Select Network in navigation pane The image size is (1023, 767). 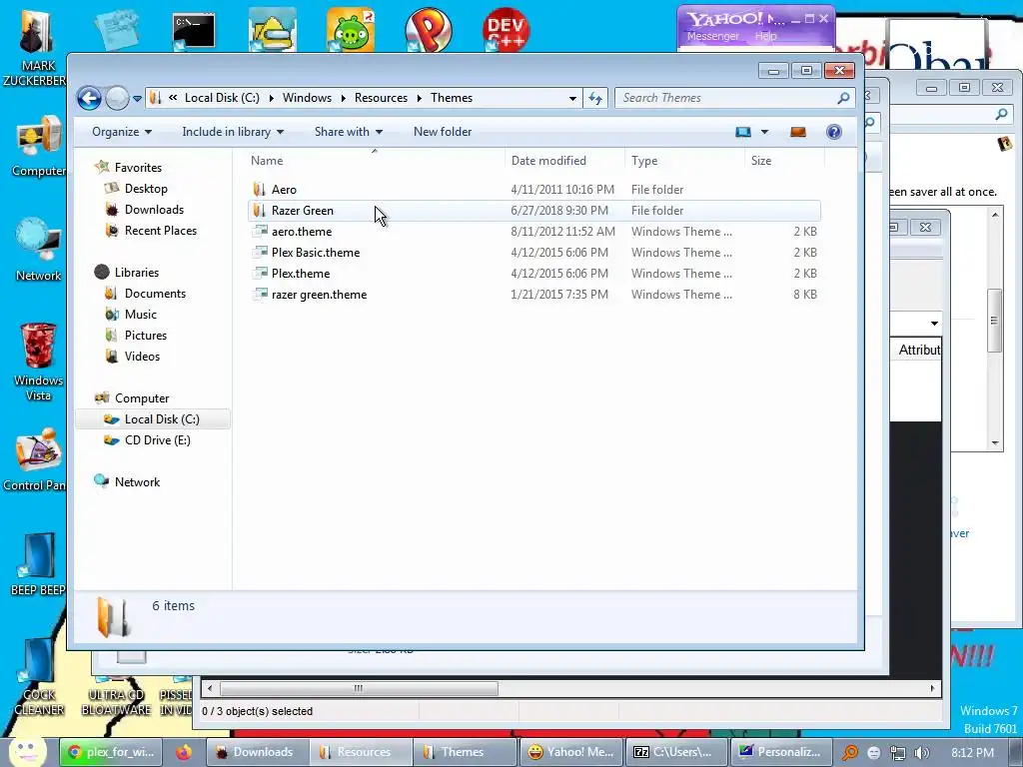point(137,482)
